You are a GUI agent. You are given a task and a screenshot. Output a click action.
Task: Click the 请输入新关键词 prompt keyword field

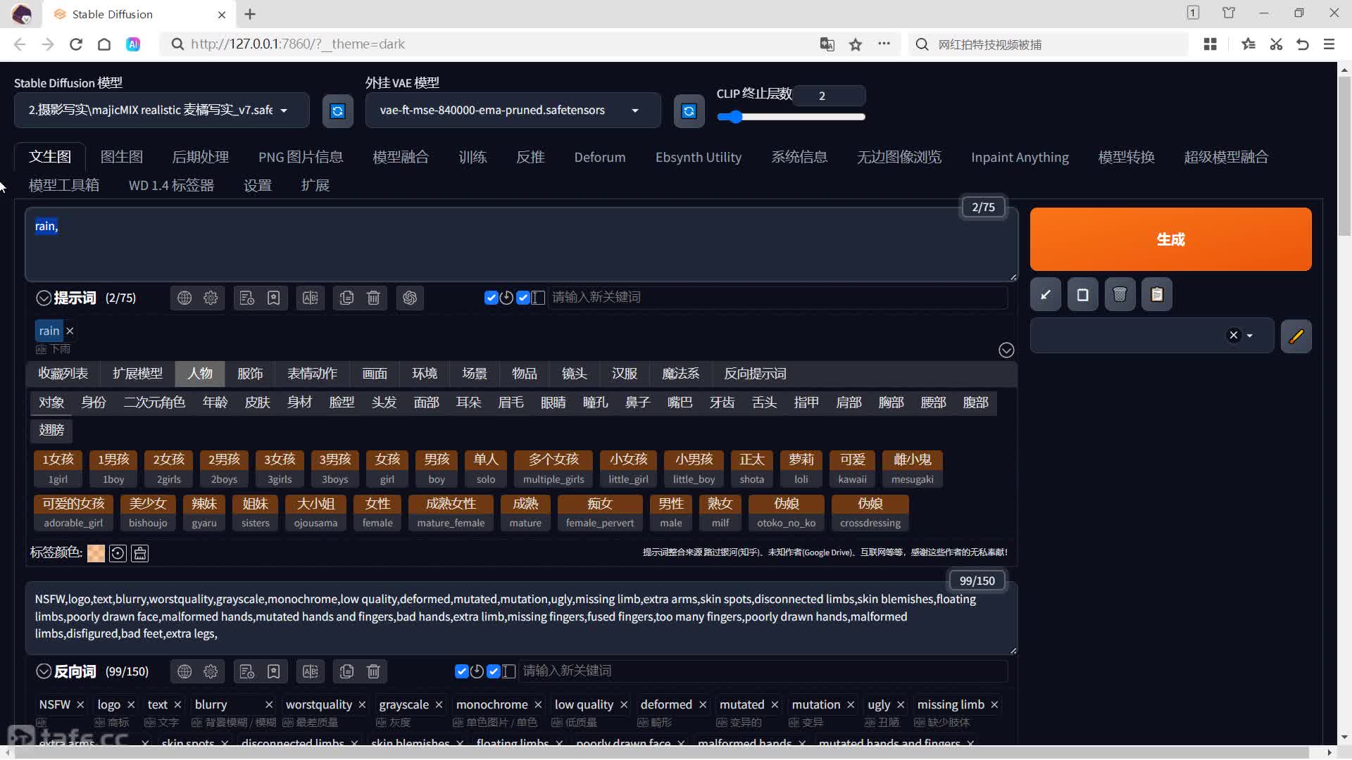point(777,298)
